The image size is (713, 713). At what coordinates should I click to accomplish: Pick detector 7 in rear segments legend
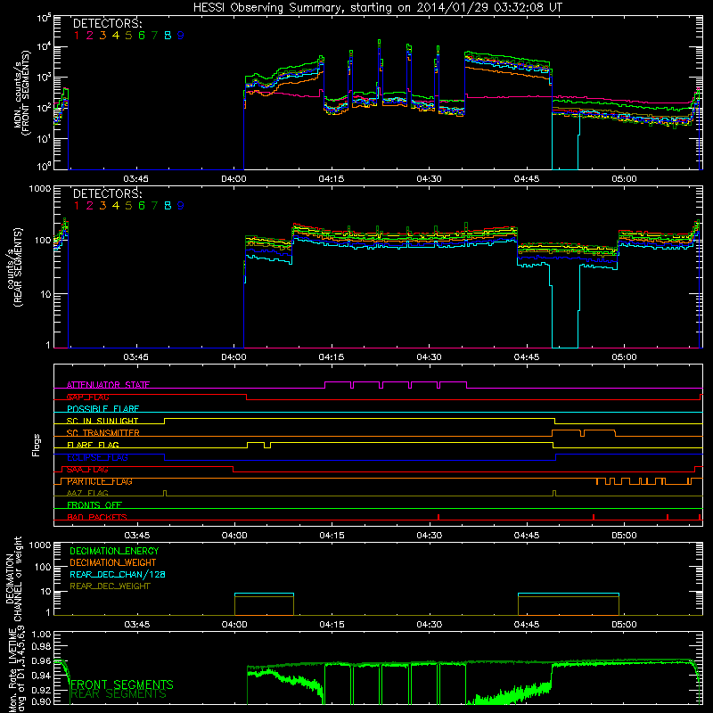click(154, 206)
